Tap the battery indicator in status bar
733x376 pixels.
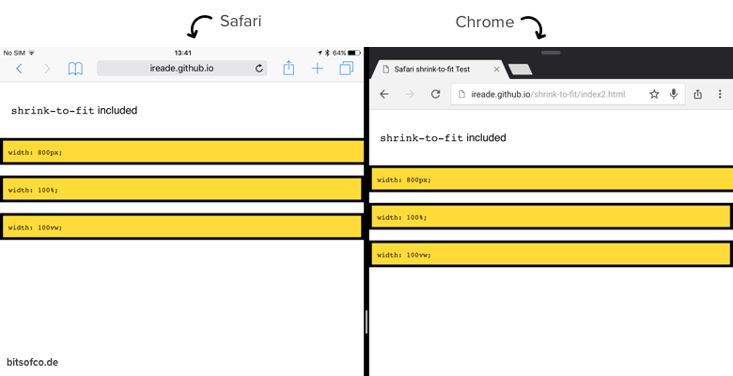pos(354,53)
